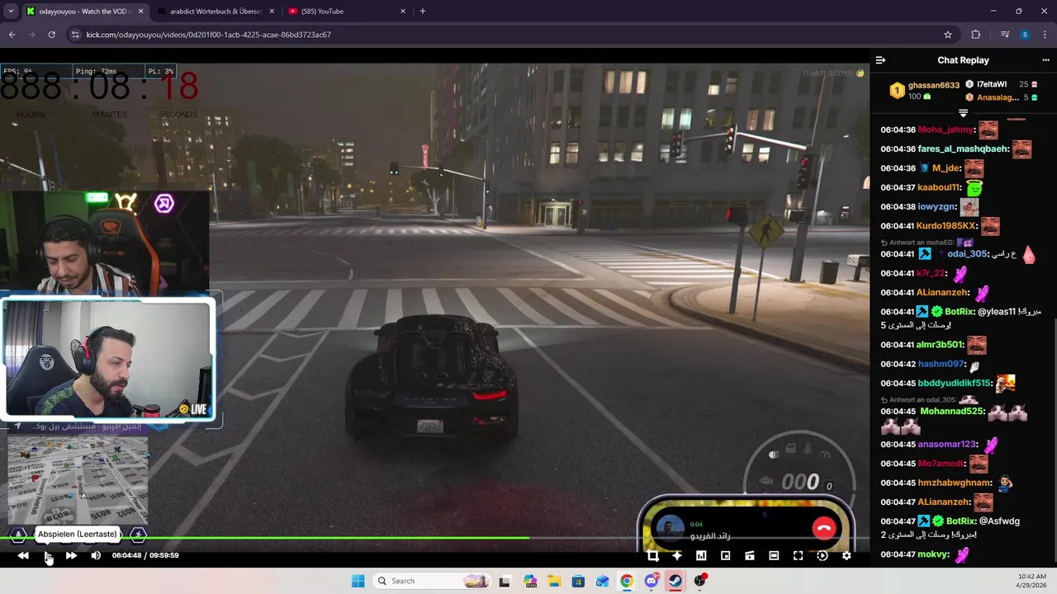
Task: Mute the video volume speaker icon
Action: [x=96, y=556]
